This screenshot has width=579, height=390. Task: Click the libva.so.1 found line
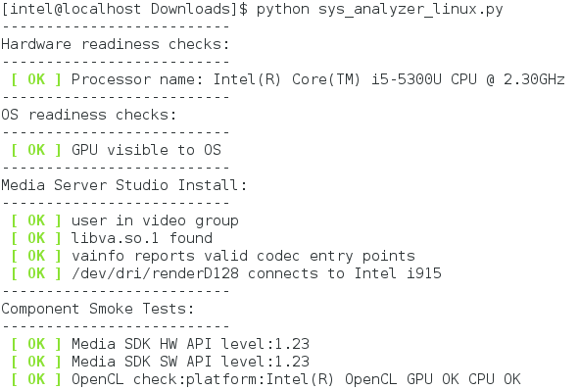[x=142, y=238]
